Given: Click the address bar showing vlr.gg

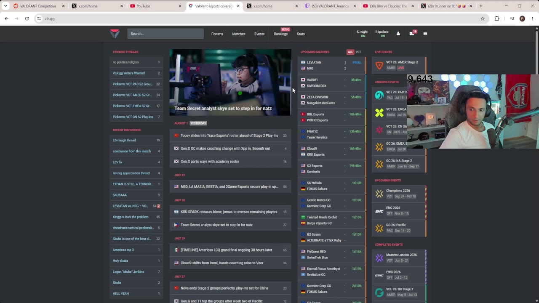Looking at the screenshot, I should (261, 19).
